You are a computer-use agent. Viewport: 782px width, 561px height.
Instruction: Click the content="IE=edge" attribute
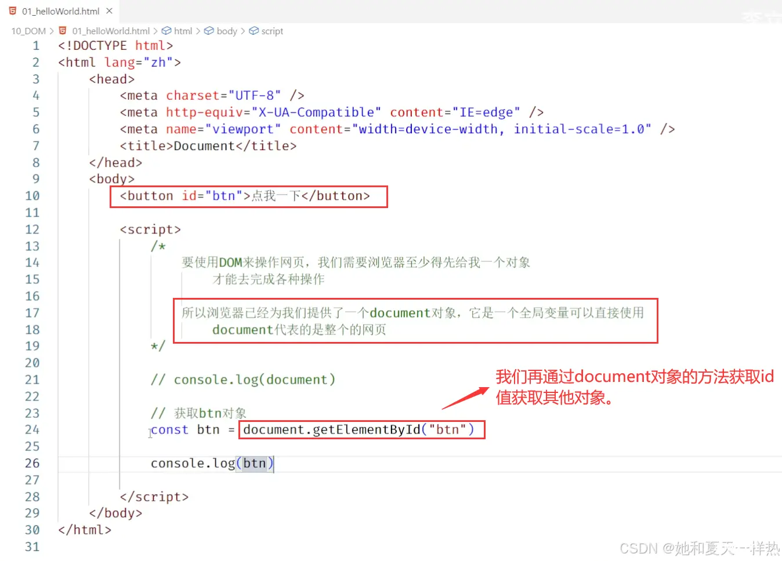click(x=455, y=112)
